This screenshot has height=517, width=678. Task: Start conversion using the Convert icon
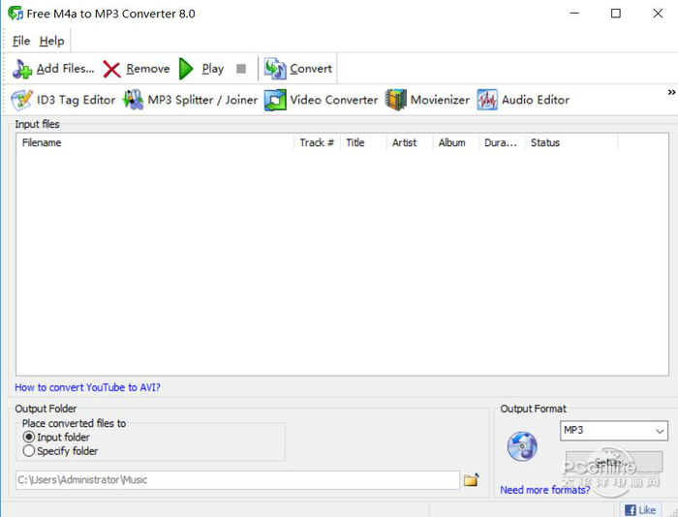pyautogui.click(x=298, y=69)
